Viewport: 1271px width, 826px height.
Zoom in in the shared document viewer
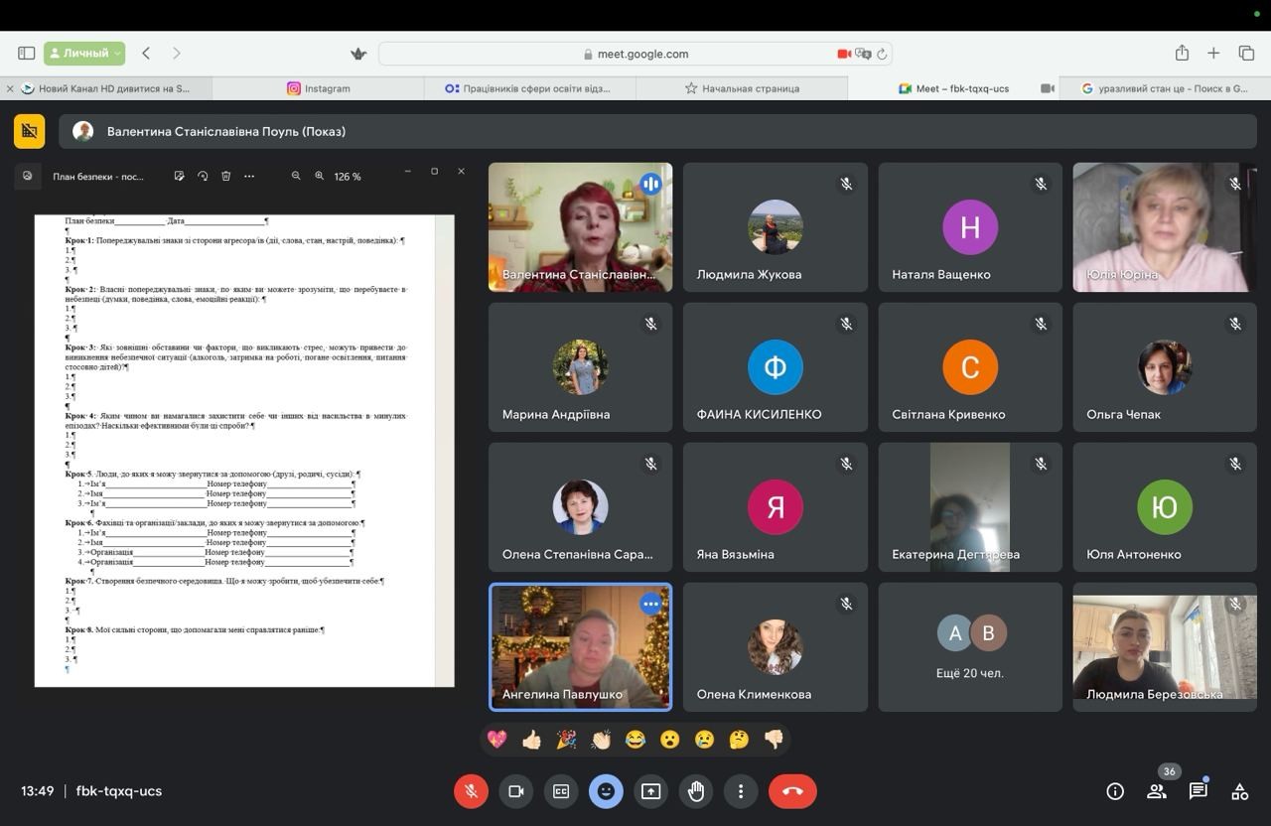(x=320, y=176)
